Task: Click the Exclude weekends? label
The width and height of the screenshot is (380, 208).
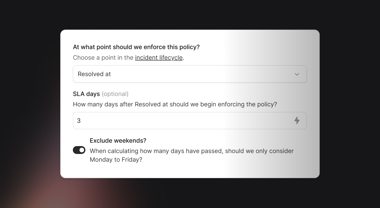Action: click(x=118, y=141)
